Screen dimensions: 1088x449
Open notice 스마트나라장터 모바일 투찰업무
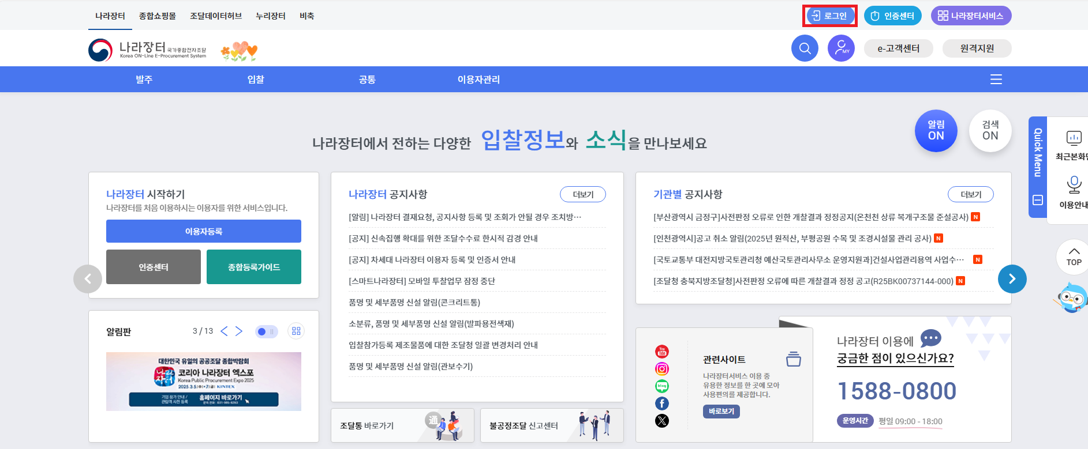point(422,281)
